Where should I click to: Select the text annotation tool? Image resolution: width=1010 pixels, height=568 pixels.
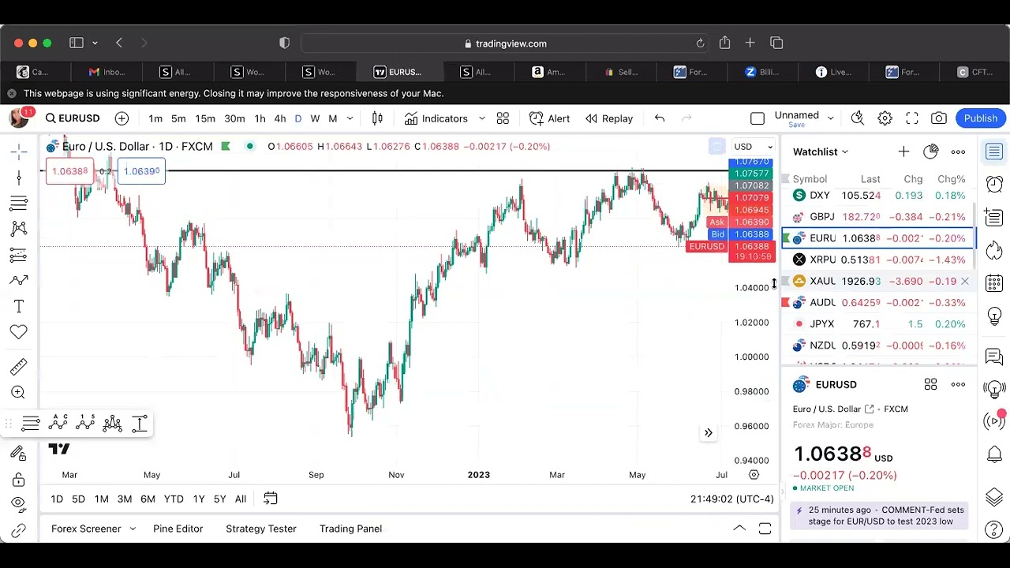pos(19,306)
